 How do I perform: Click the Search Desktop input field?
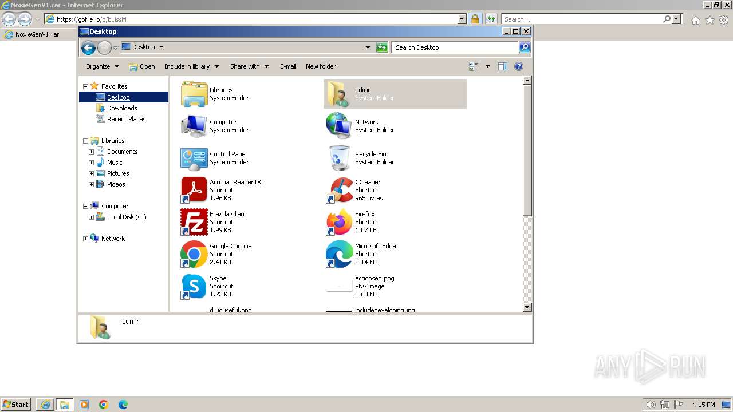point(455,47)
